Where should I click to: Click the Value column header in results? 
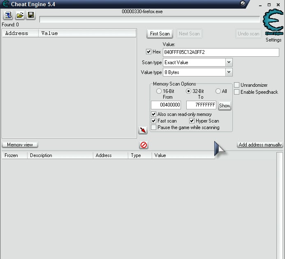(87, 33)
